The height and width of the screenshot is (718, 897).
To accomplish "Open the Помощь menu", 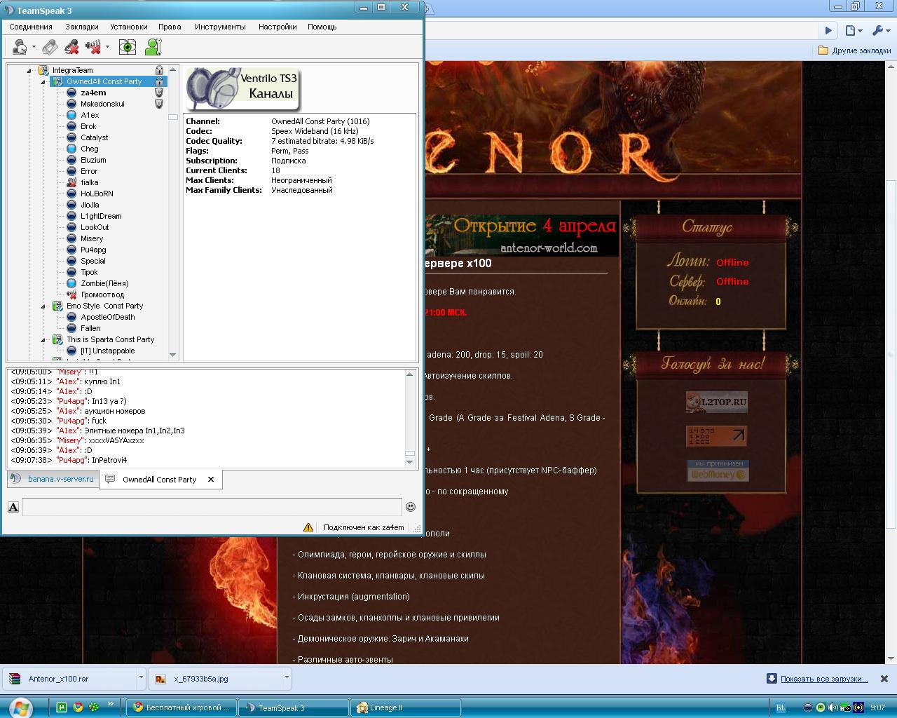I will coord(322,27).
